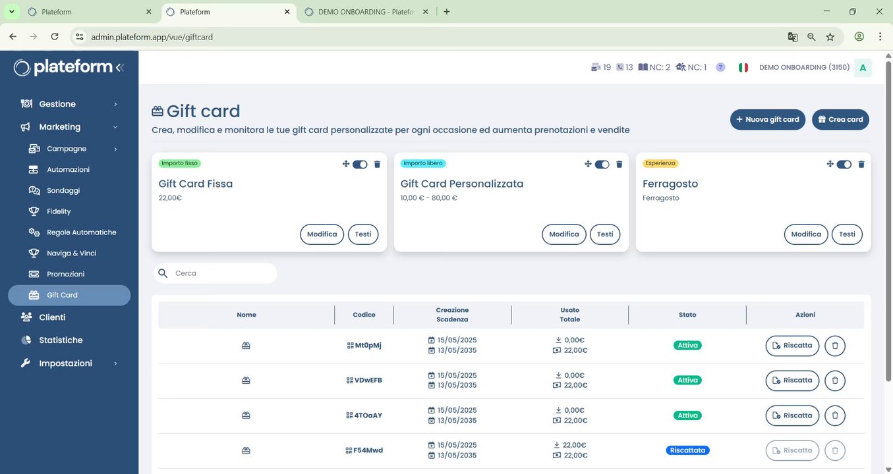Open Automazioni in the sidebar
893x474 pixels.
[x=69, y=170]
